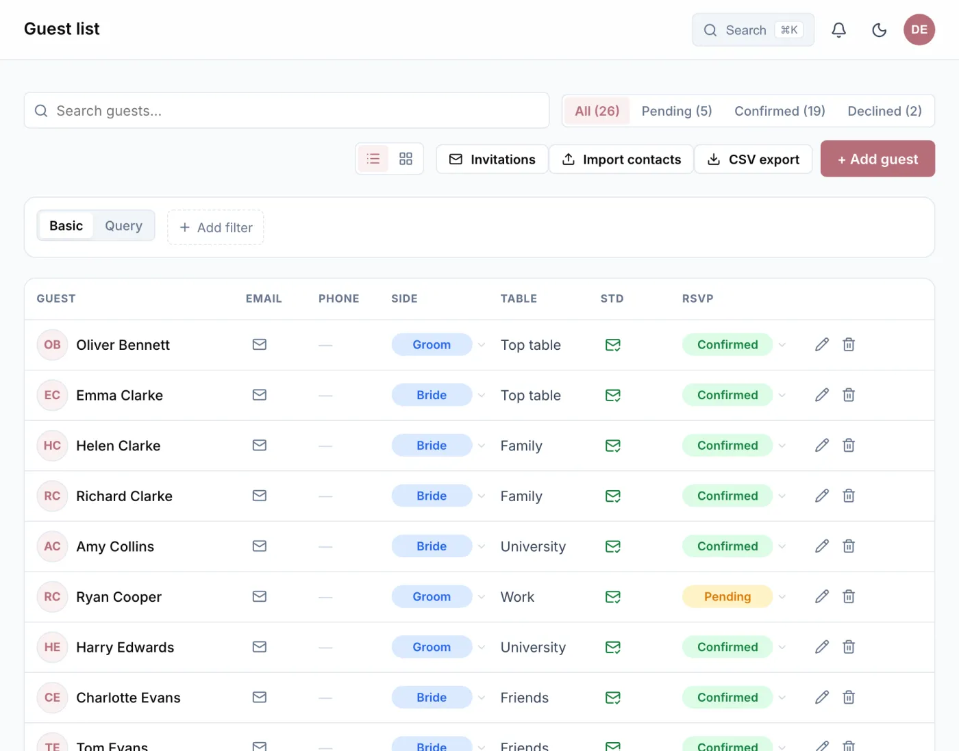Download via CSV export button

click(754, 159)
